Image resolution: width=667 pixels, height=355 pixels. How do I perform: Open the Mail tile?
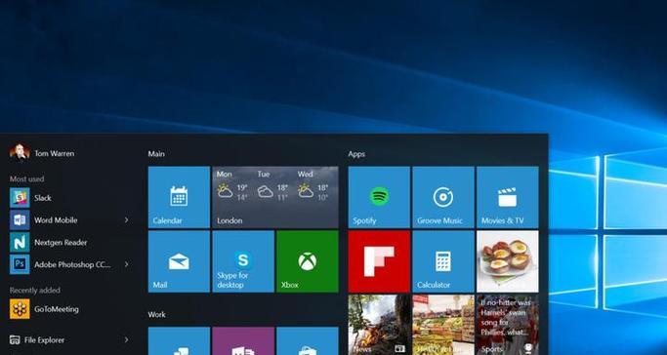(179, 261)
